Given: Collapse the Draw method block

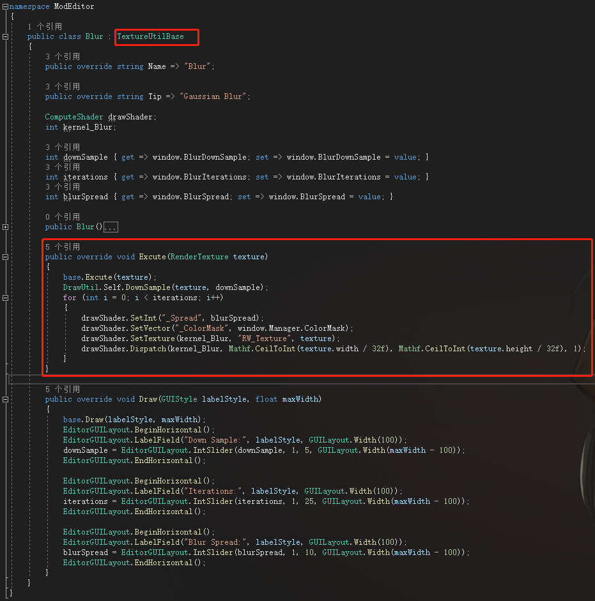Looking at the screenshot, I should tap(5, 399).
